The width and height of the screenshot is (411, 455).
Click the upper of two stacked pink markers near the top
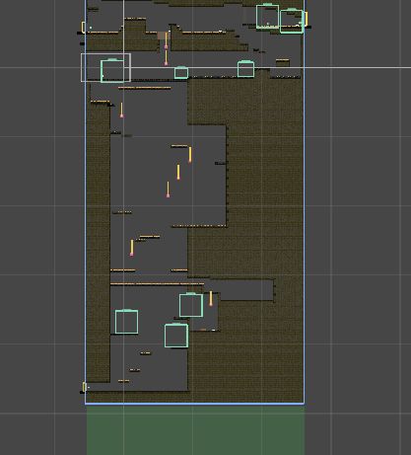coord(166,40)
